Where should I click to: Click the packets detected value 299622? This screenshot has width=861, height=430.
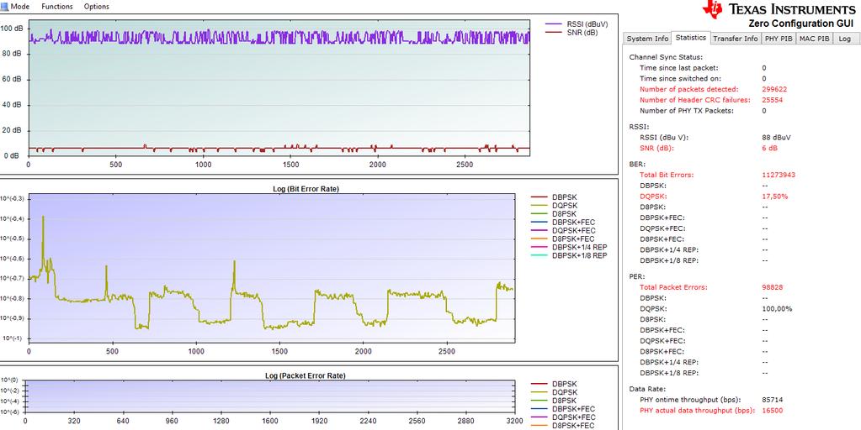775,89
